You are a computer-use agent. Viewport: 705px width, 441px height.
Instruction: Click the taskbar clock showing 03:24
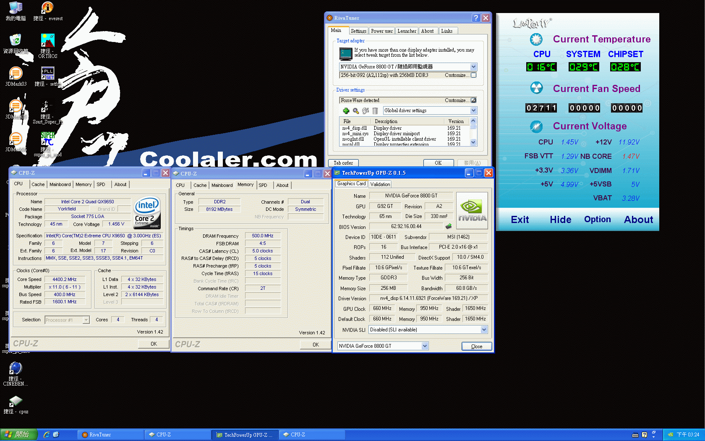(688, 435)
